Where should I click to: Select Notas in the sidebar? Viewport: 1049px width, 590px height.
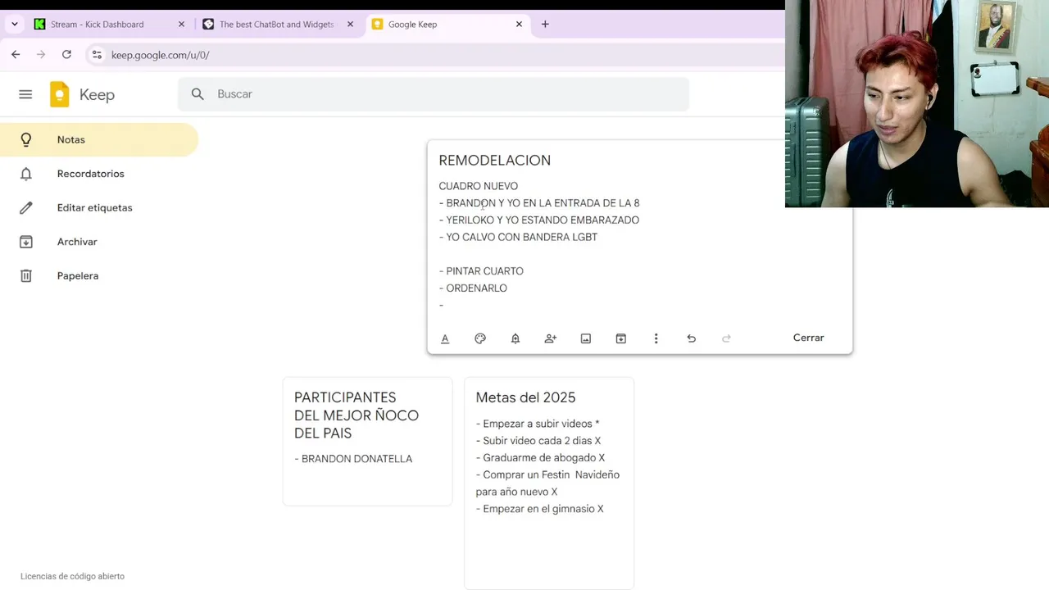tap(99, 139)
